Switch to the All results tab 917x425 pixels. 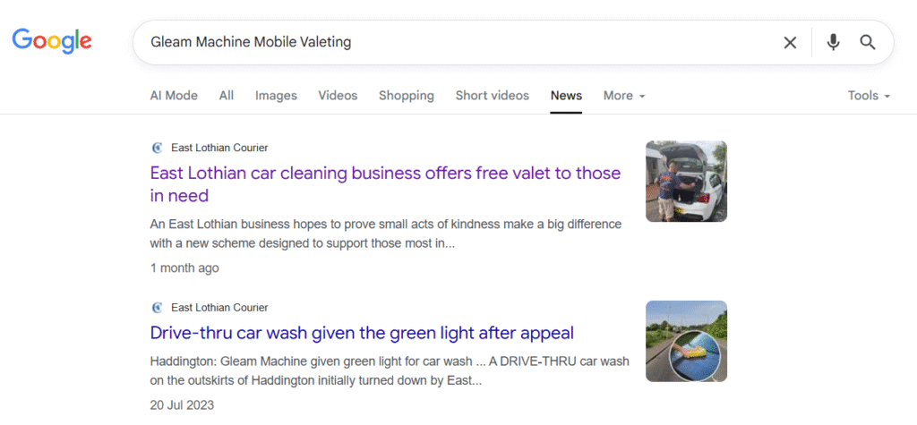point(227,96)
